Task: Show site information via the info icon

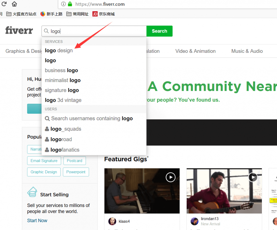Action: (x=63, y=4)
